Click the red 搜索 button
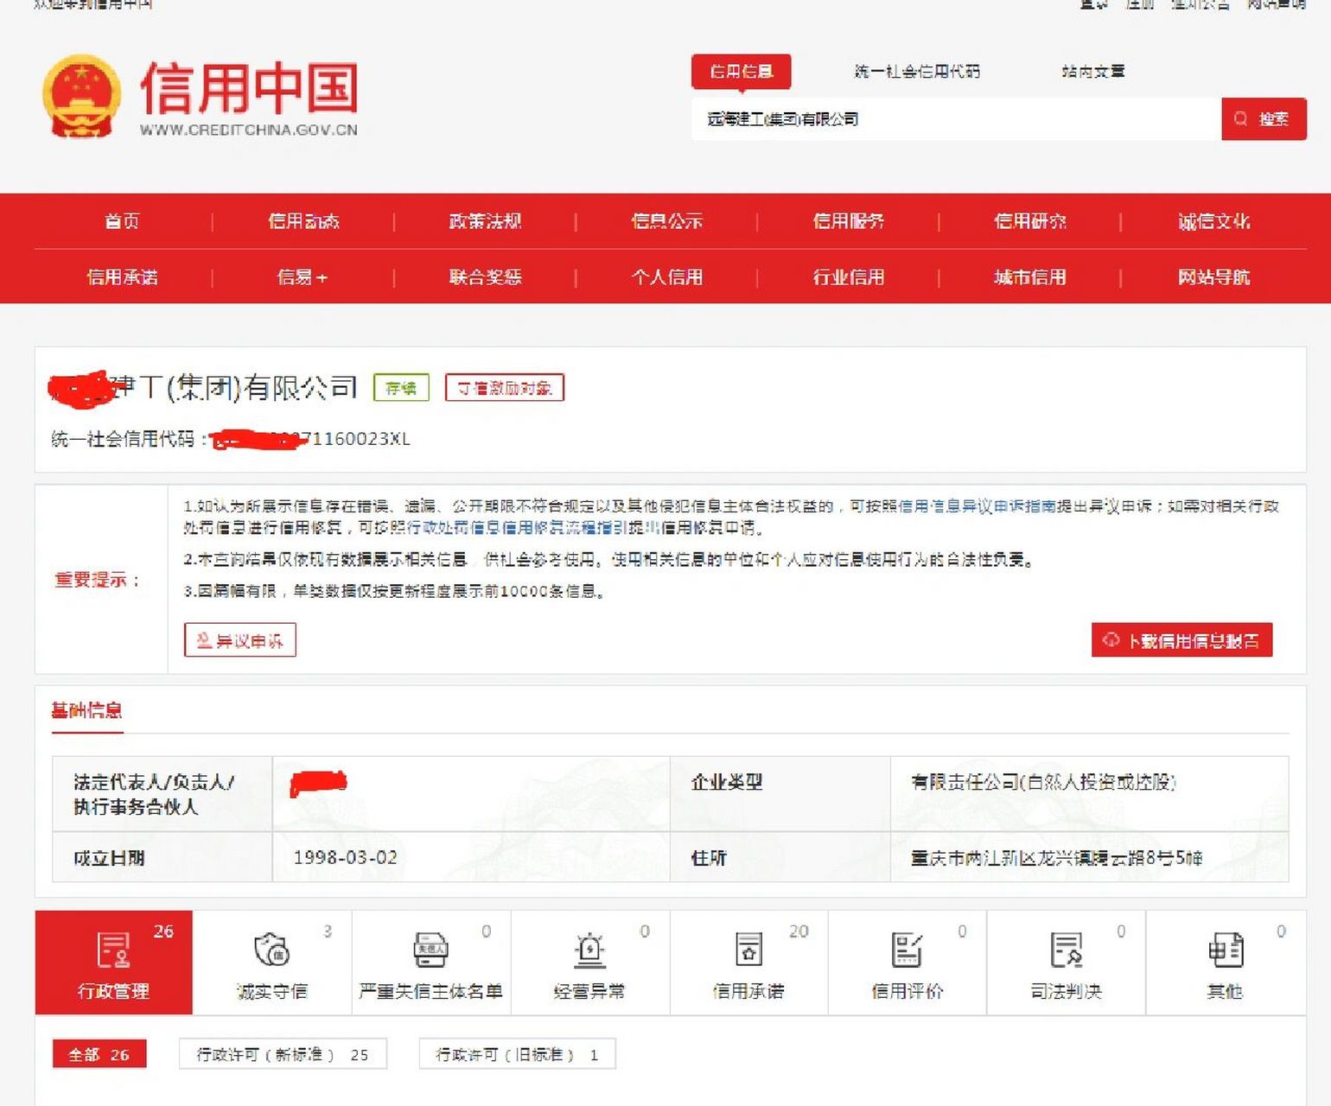Screen dimensions: 1331x1106 1264,119
